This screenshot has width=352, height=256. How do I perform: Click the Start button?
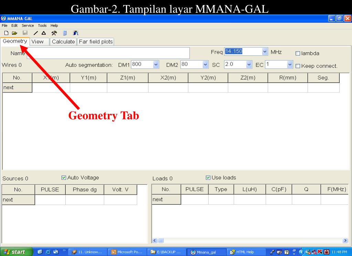(x=17, y=252)
